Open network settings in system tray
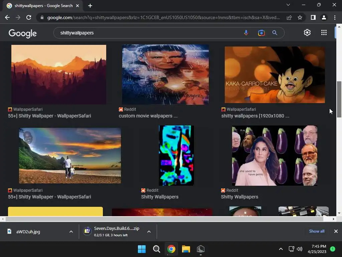The height and width of the screenshot is (257, 342). point(291,249)
